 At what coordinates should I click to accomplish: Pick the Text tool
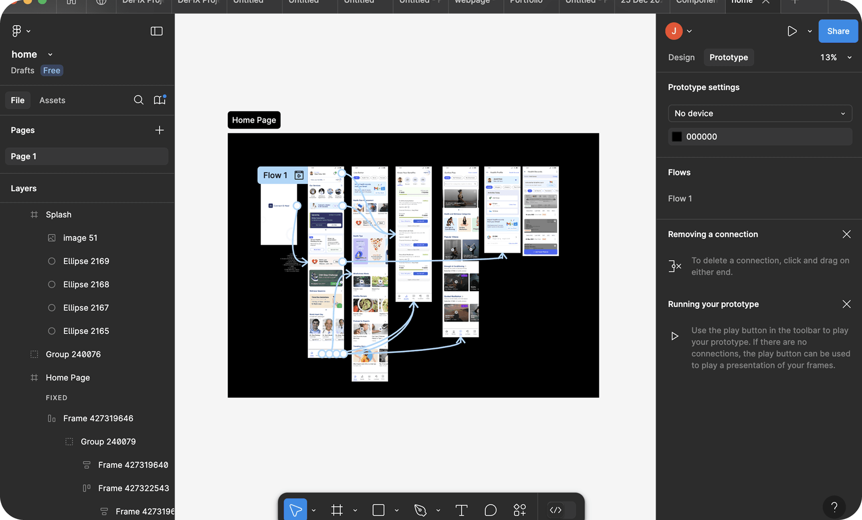[x=461, y=510]
